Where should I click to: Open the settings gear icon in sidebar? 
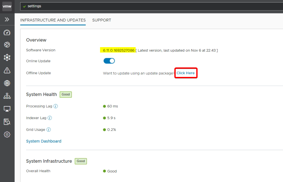point(7,135)
